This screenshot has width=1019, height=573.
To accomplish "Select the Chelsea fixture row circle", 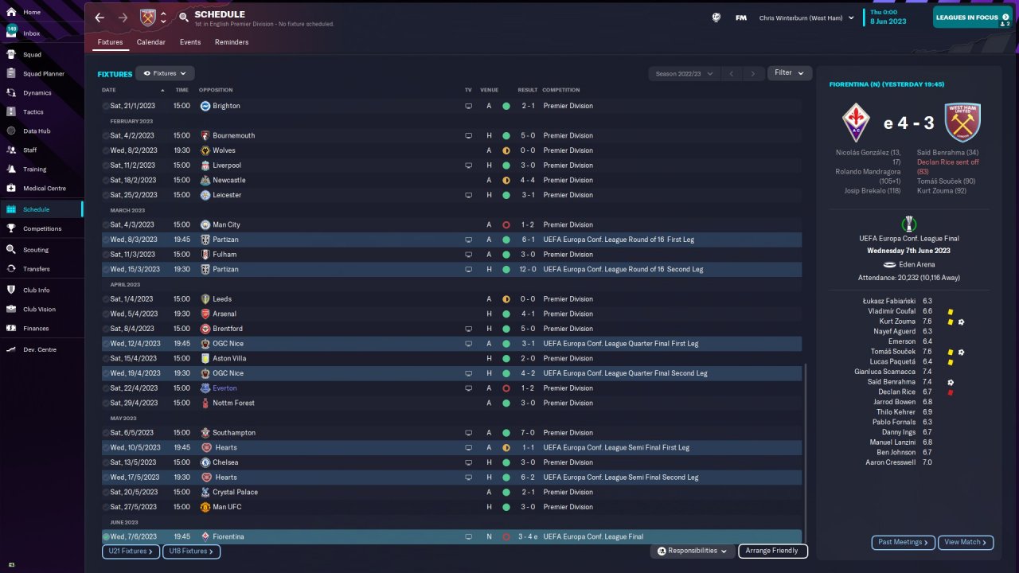I will pos(106,462).
